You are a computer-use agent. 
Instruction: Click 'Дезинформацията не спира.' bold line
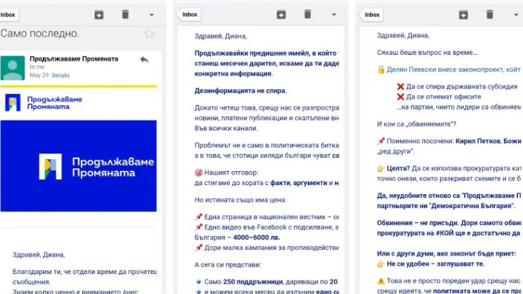pyautogui.click(x=241, y=91)
